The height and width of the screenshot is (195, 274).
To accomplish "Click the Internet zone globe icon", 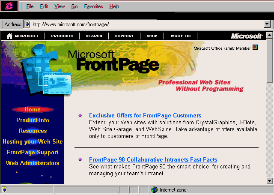I will click(x=154, y=190).
